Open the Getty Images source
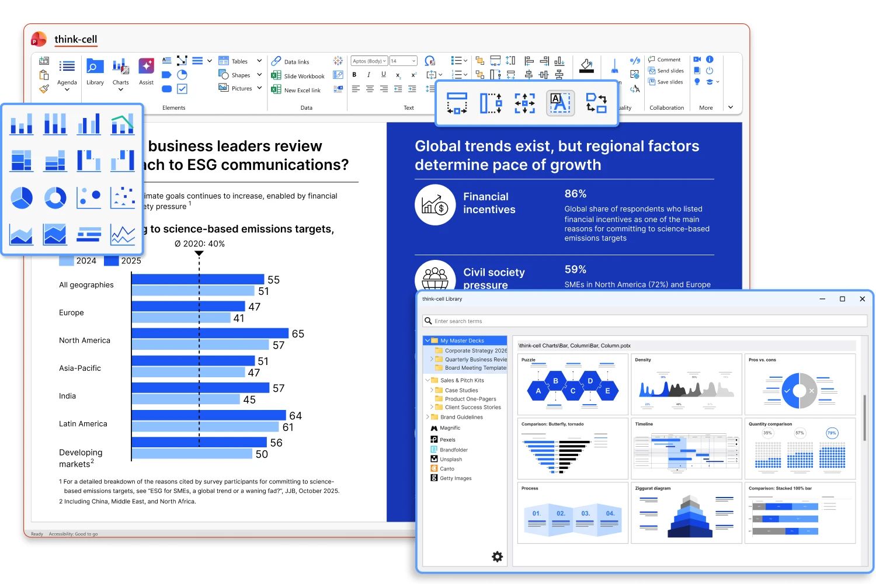The image size is (876, 584). coord(451,478)
